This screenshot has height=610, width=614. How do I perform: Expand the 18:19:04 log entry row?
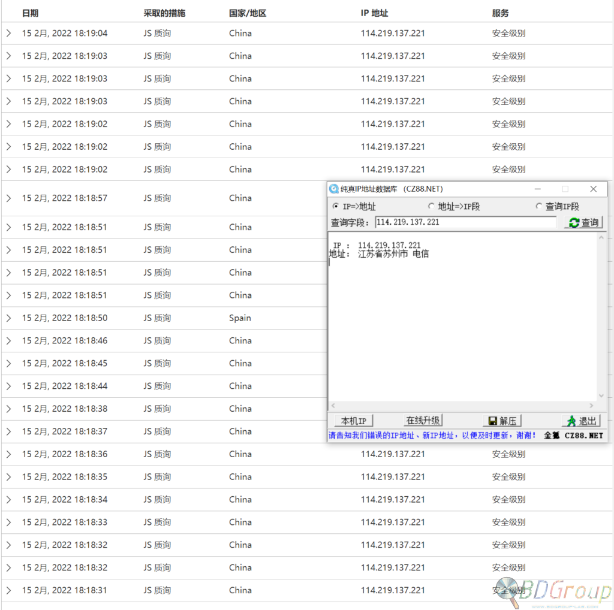point(8,34)
